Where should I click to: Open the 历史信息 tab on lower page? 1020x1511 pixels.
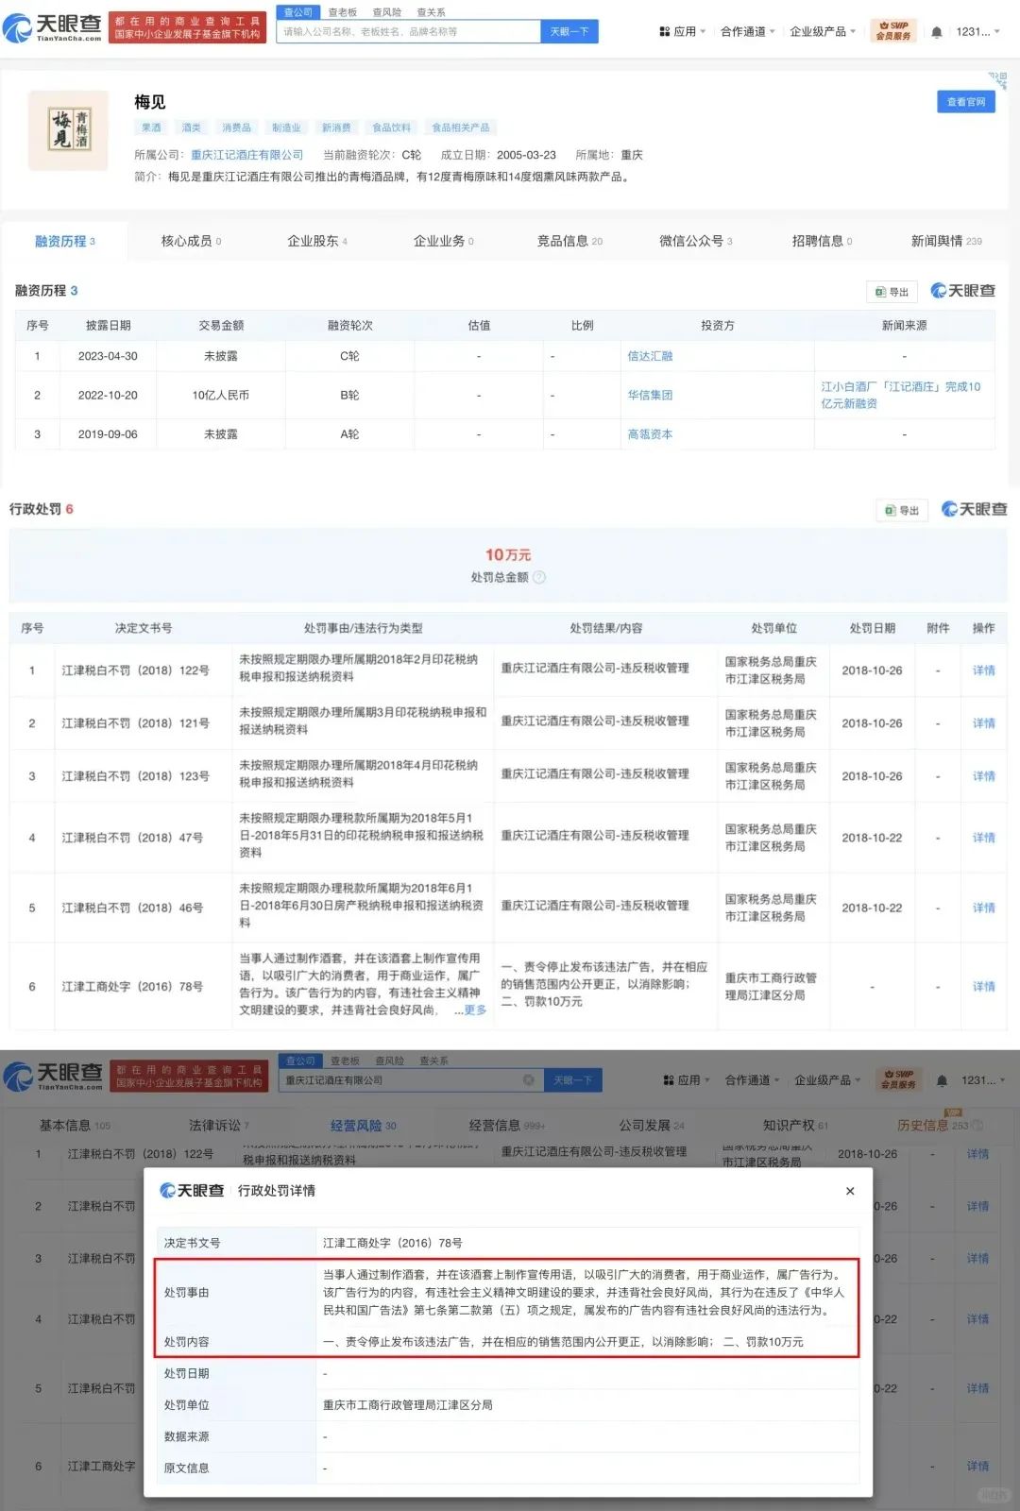point(933,1126)
